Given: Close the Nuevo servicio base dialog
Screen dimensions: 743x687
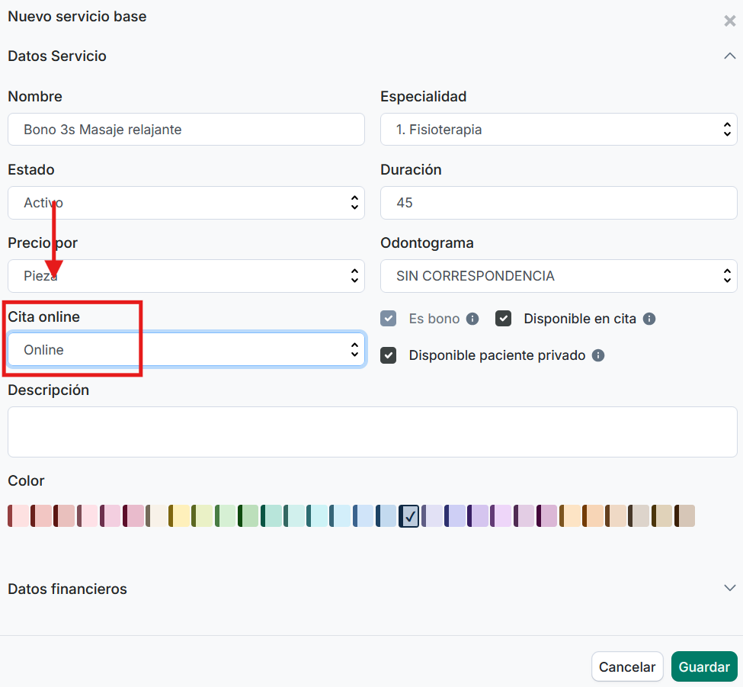Looking at the screenshot, I should click(729, 21).
